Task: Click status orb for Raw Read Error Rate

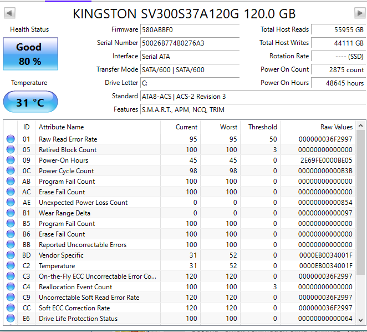Action: pyautogui.click(x=11, y=139)
